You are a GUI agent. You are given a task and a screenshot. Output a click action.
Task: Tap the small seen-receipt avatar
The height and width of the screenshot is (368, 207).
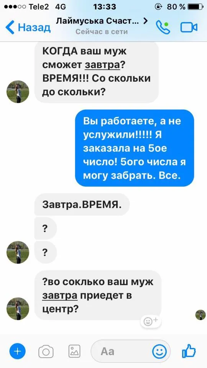[200, 315]
